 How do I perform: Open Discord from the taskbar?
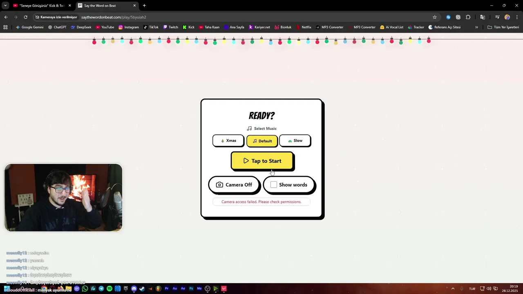pos(134,289)
